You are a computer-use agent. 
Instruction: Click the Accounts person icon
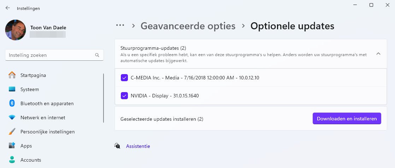pos(12,160)
